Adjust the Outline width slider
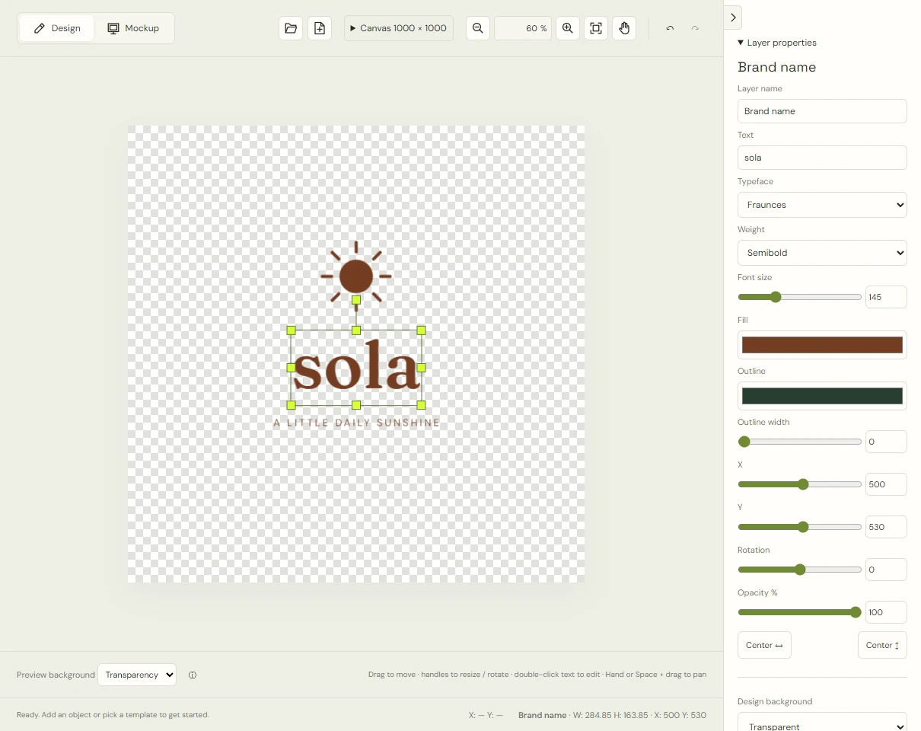921x731 pixels. click(799, 442)
